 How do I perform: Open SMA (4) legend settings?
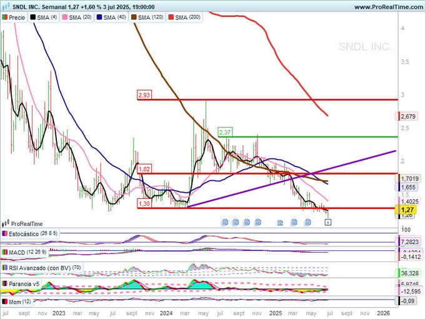(x=43, y=18)
